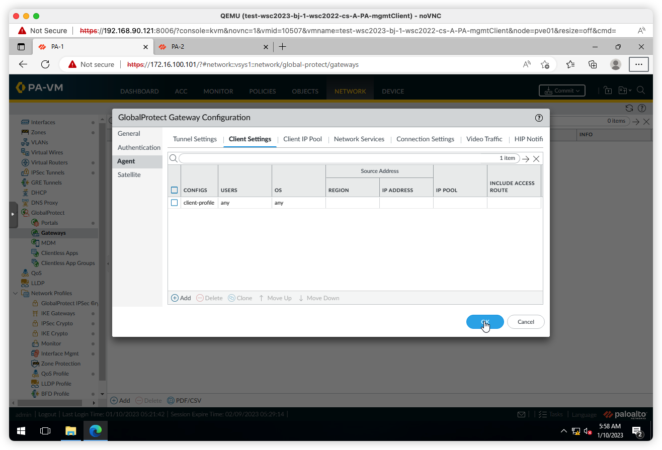Open Network Services tab
This screenshot has width=662, height=450.
tap(359, 139)
